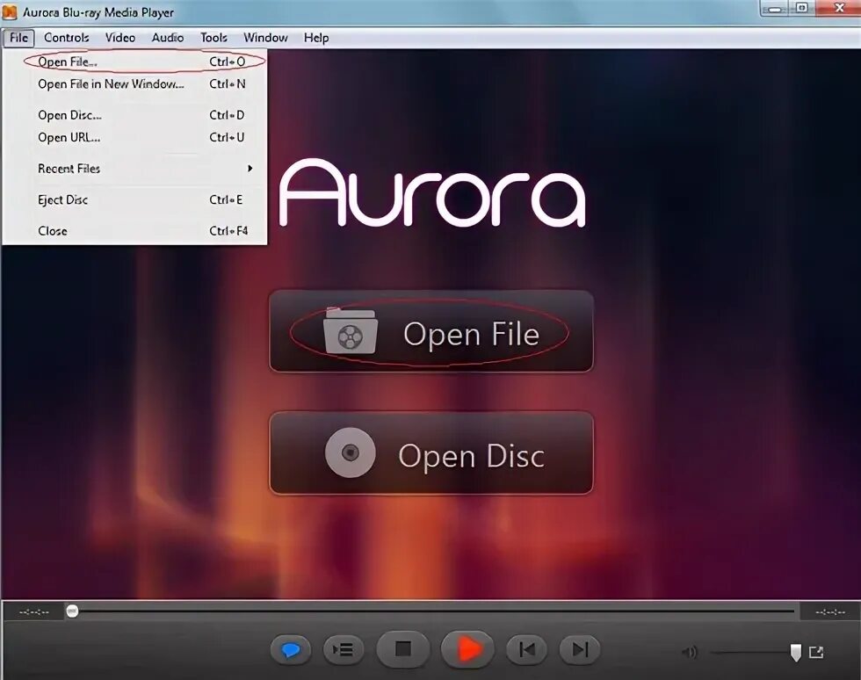
Task: Click the seek bar track midpoint
Action: (x=433, y=611)
